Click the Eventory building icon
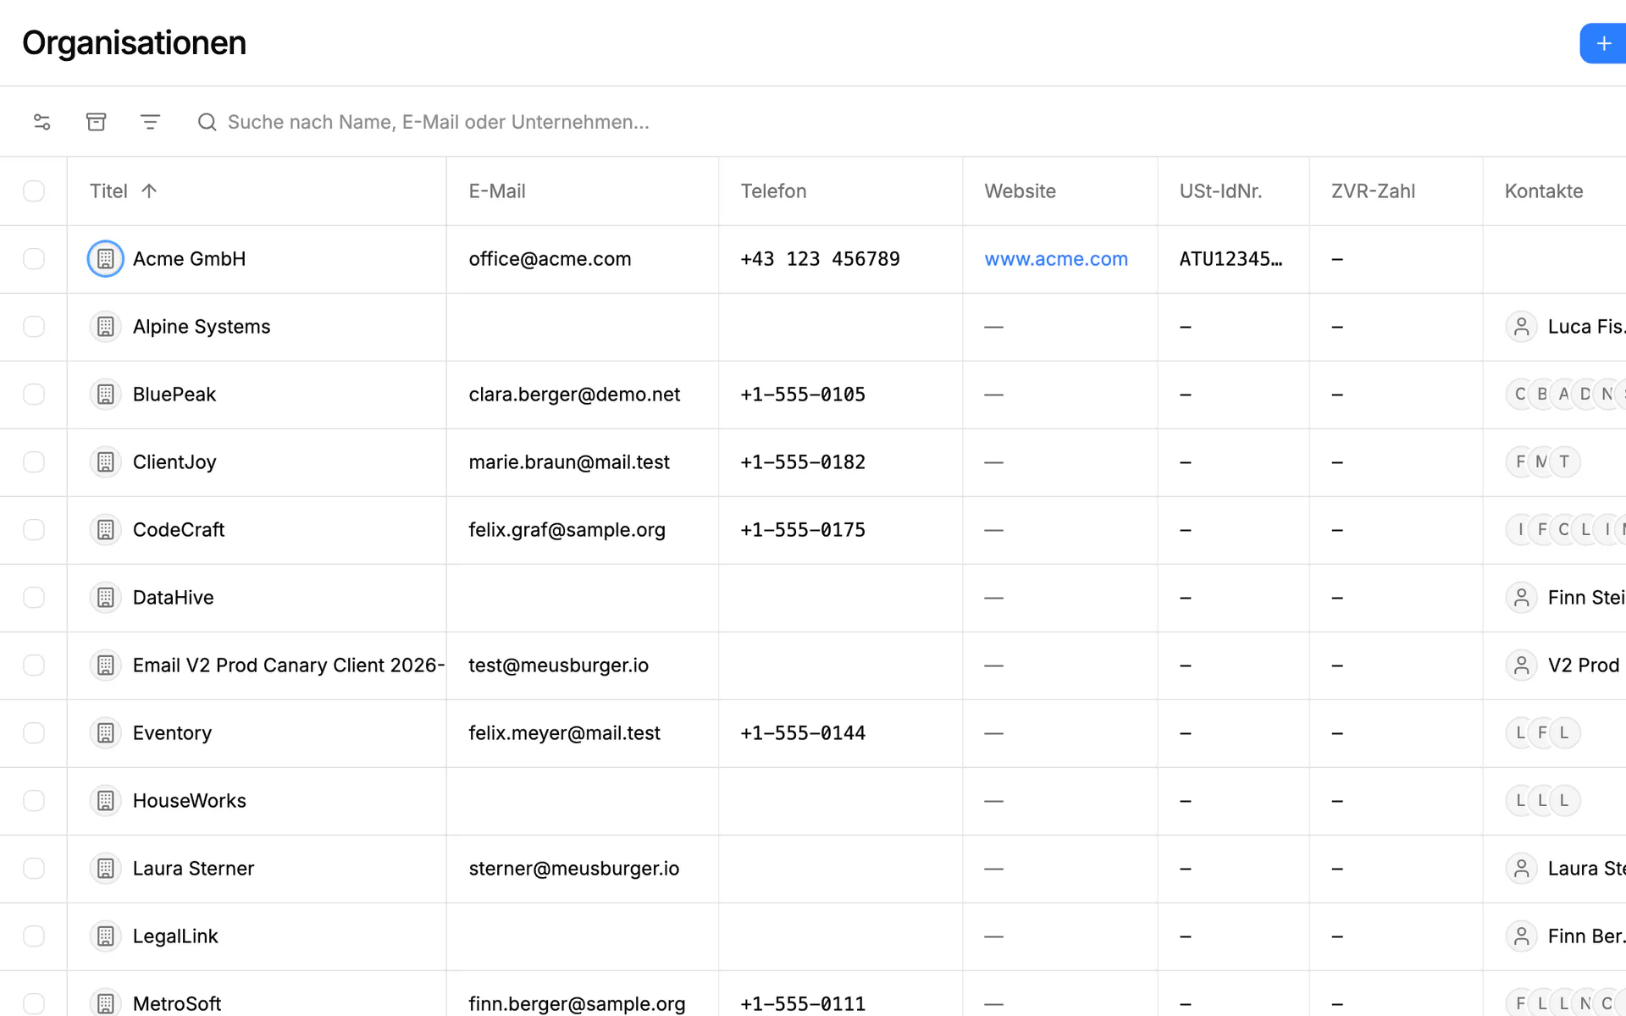Image resolution: width=1626 pixels, height=1016 pixels. click(106, 733)
